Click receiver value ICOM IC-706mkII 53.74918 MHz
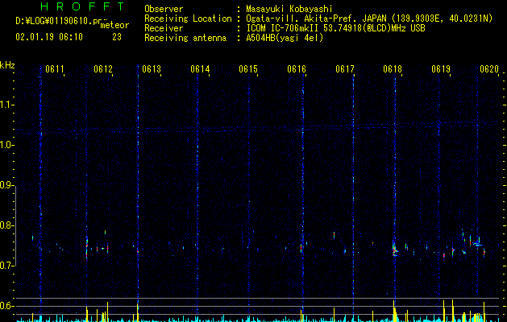This screenshot has width=507, height=322. point(335,28)
